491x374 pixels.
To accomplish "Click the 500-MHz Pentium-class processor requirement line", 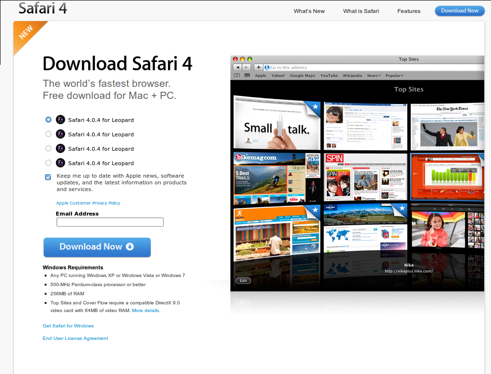I will click(x=98, y=284).
